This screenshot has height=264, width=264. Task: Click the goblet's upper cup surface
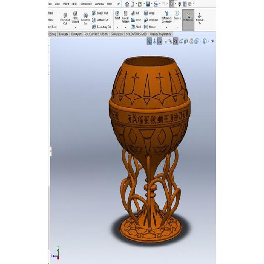[149, 82]
